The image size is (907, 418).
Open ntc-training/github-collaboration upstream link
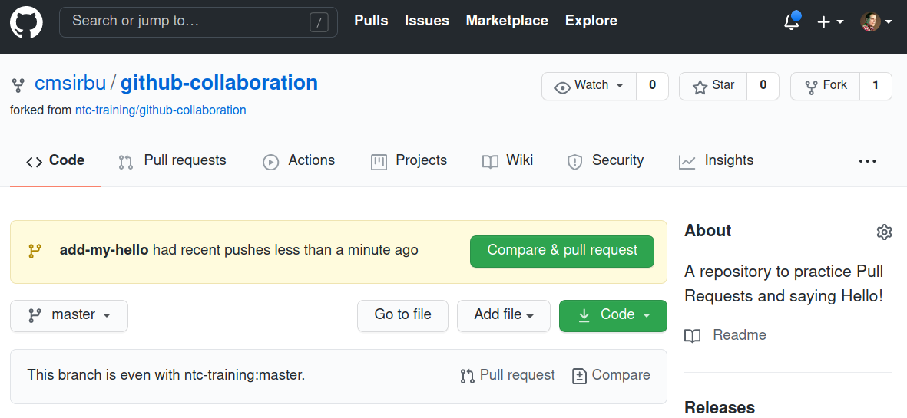pyautogui.click(x=161, y=110)
